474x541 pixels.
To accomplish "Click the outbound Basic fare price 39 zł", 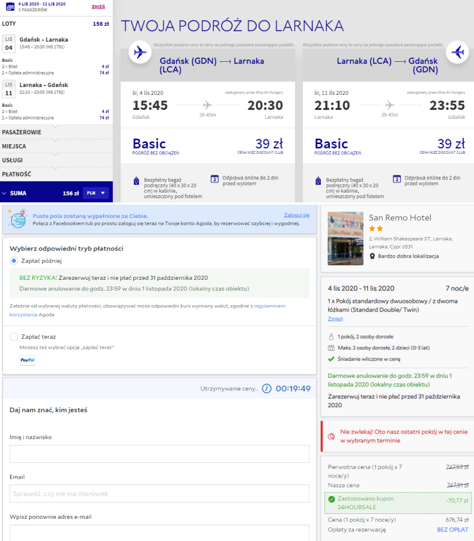I will point(269,144).
